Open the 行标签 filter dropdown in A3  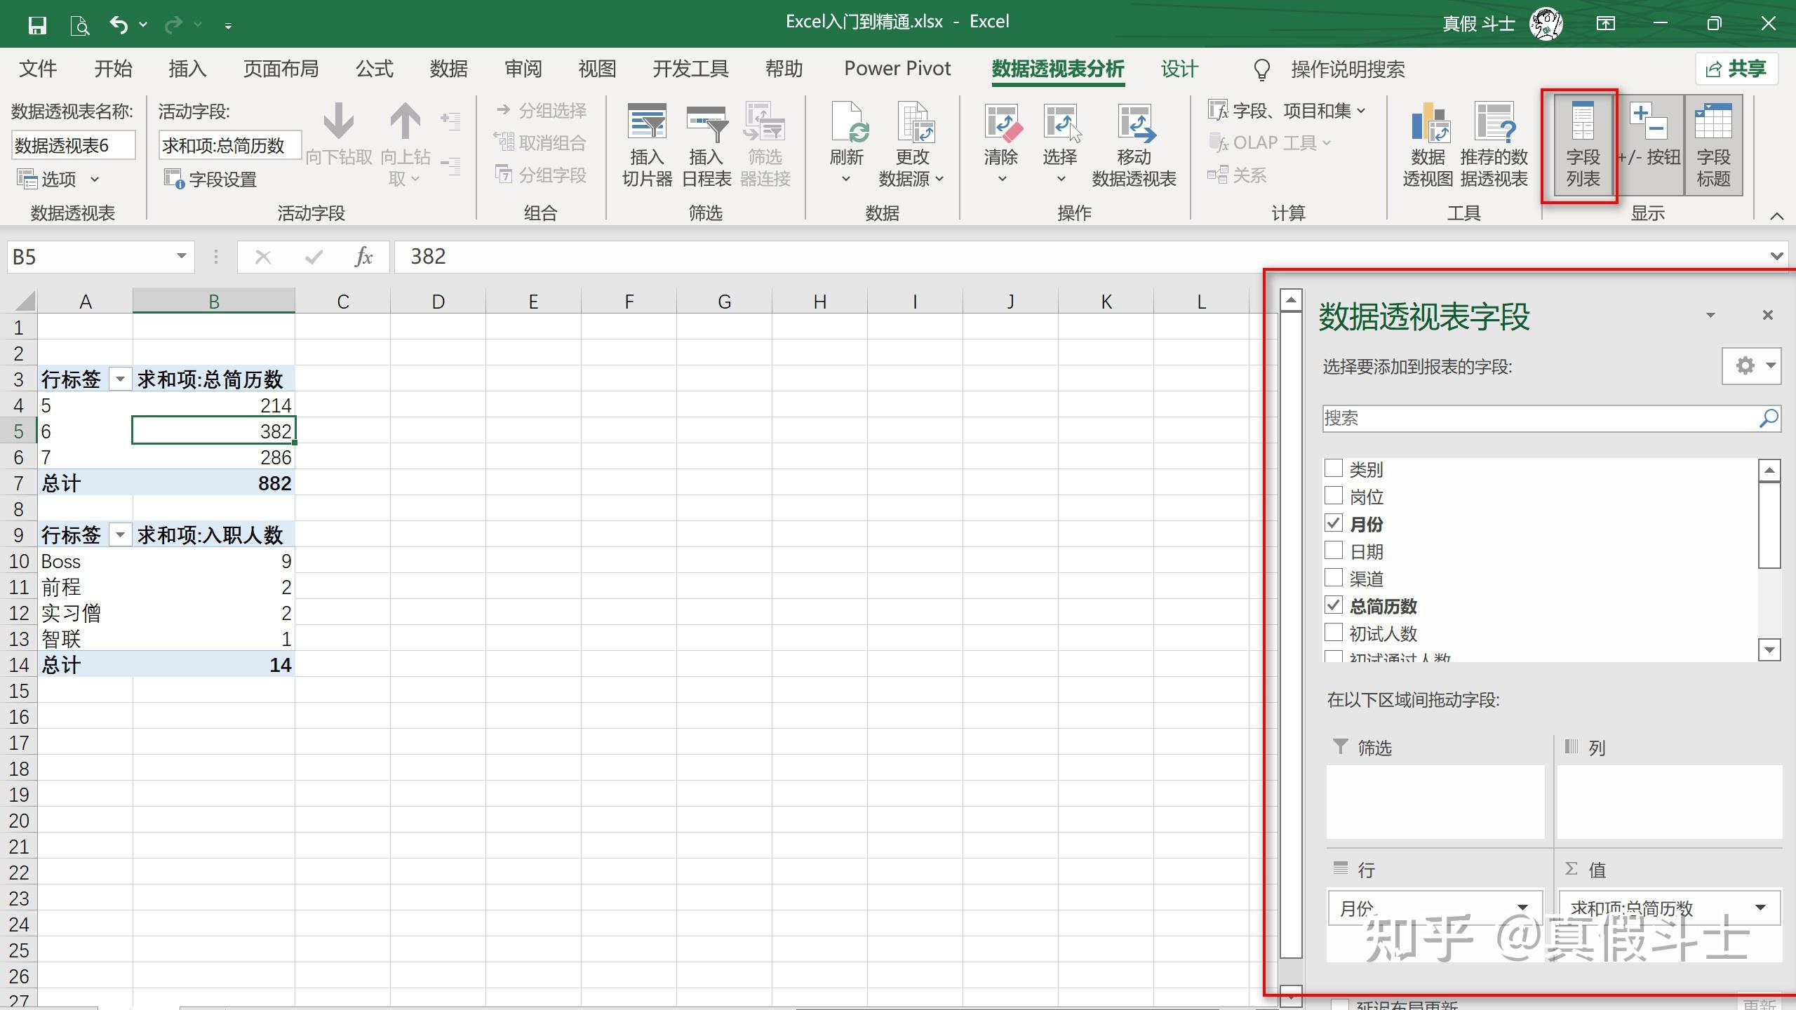[x=120, y=379]
